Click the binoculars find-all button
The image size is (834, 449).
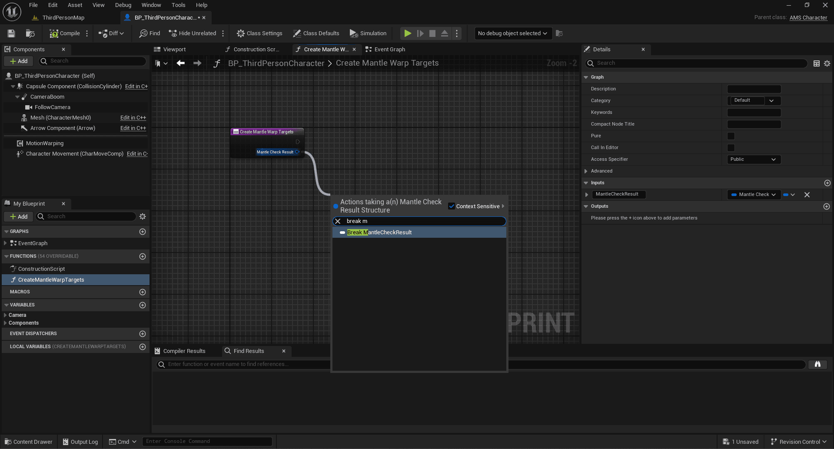click(x=817, y=364)
